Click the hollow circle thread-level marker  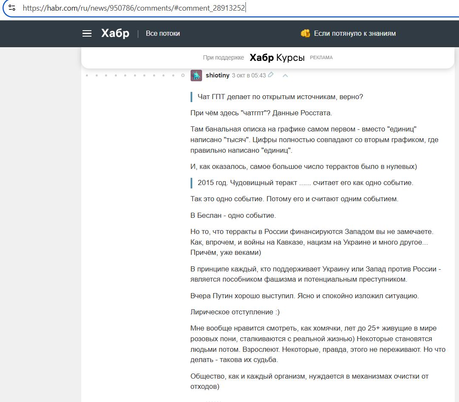pyautogui.click(x=183, y=75)
